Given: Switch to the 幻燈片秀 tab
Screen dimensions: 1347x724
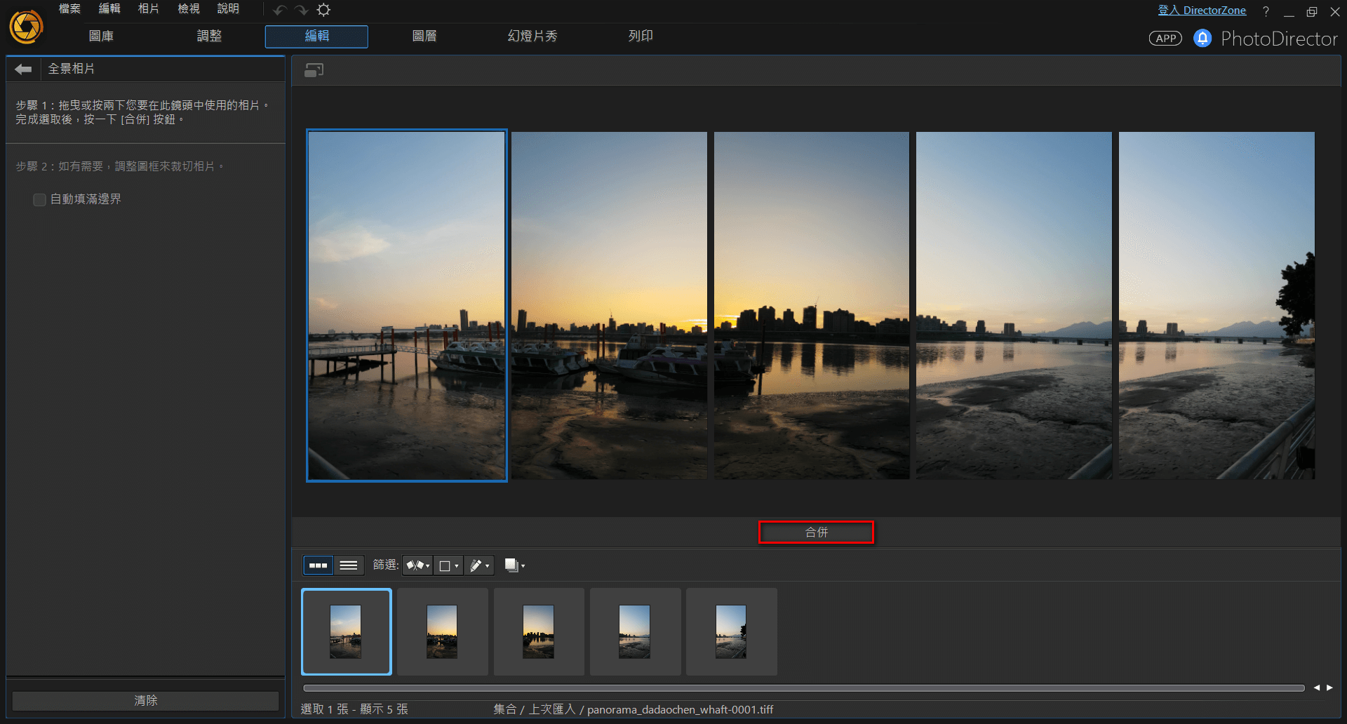Looking at the screenshot, I should tap(532, 36).
